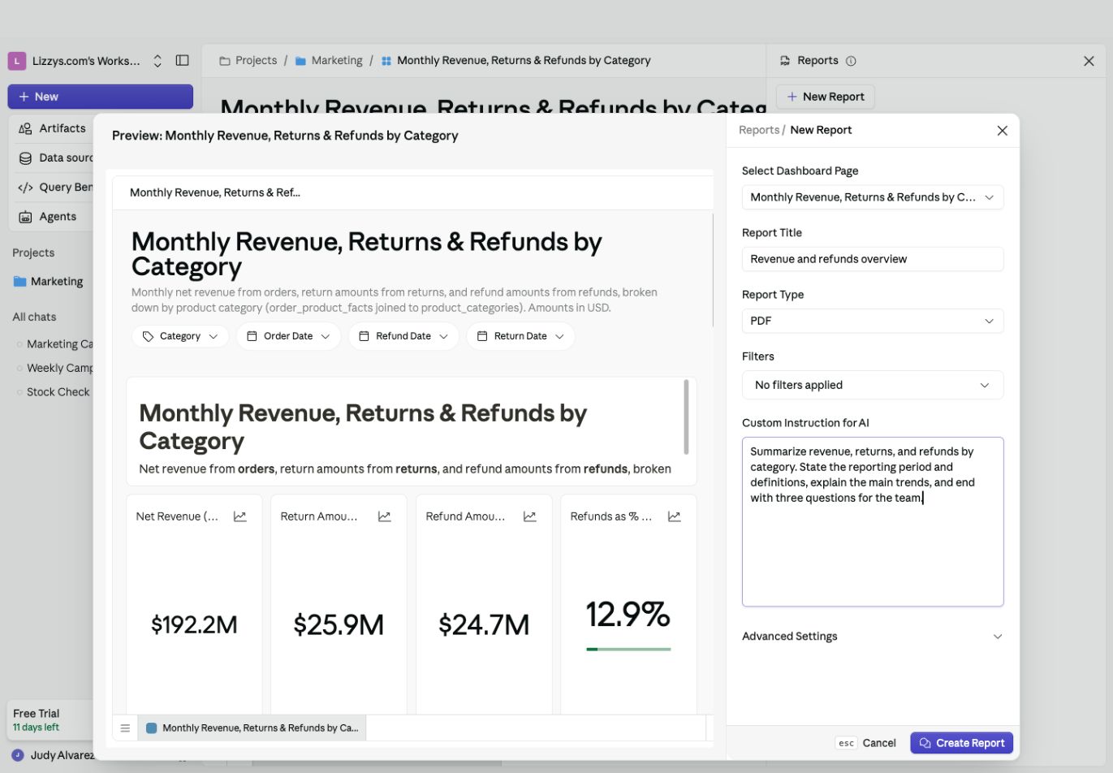Open the Report Type PDF dropdown
The height and width of the screenshot is (773, 1113).
[873, 321]
